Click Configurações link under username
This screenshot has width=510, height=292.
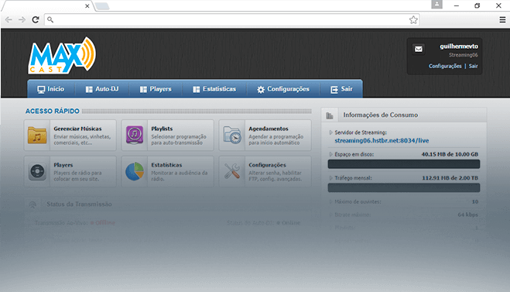tap(445, 66)
